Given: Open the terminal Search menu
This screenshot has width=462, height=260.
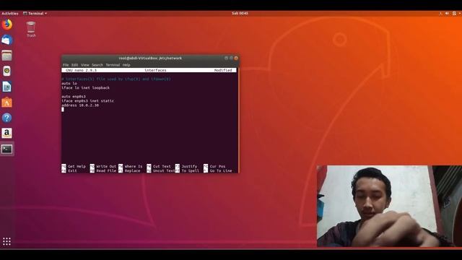Looking at the screenshot, I should point(97,65).
